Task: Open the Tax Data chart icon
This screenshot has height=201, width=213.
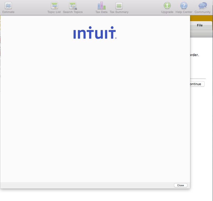Action: 101,6
